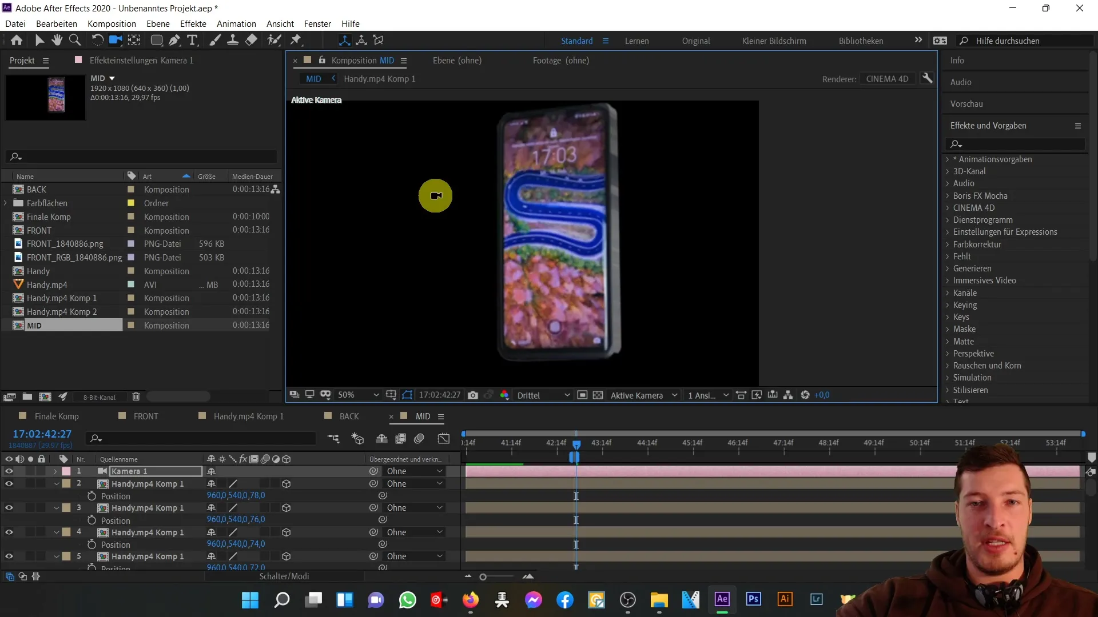Open the Komposition menu
This screenshot has width=1098, height=617.
pyautogui.click(x=112, y=23)
